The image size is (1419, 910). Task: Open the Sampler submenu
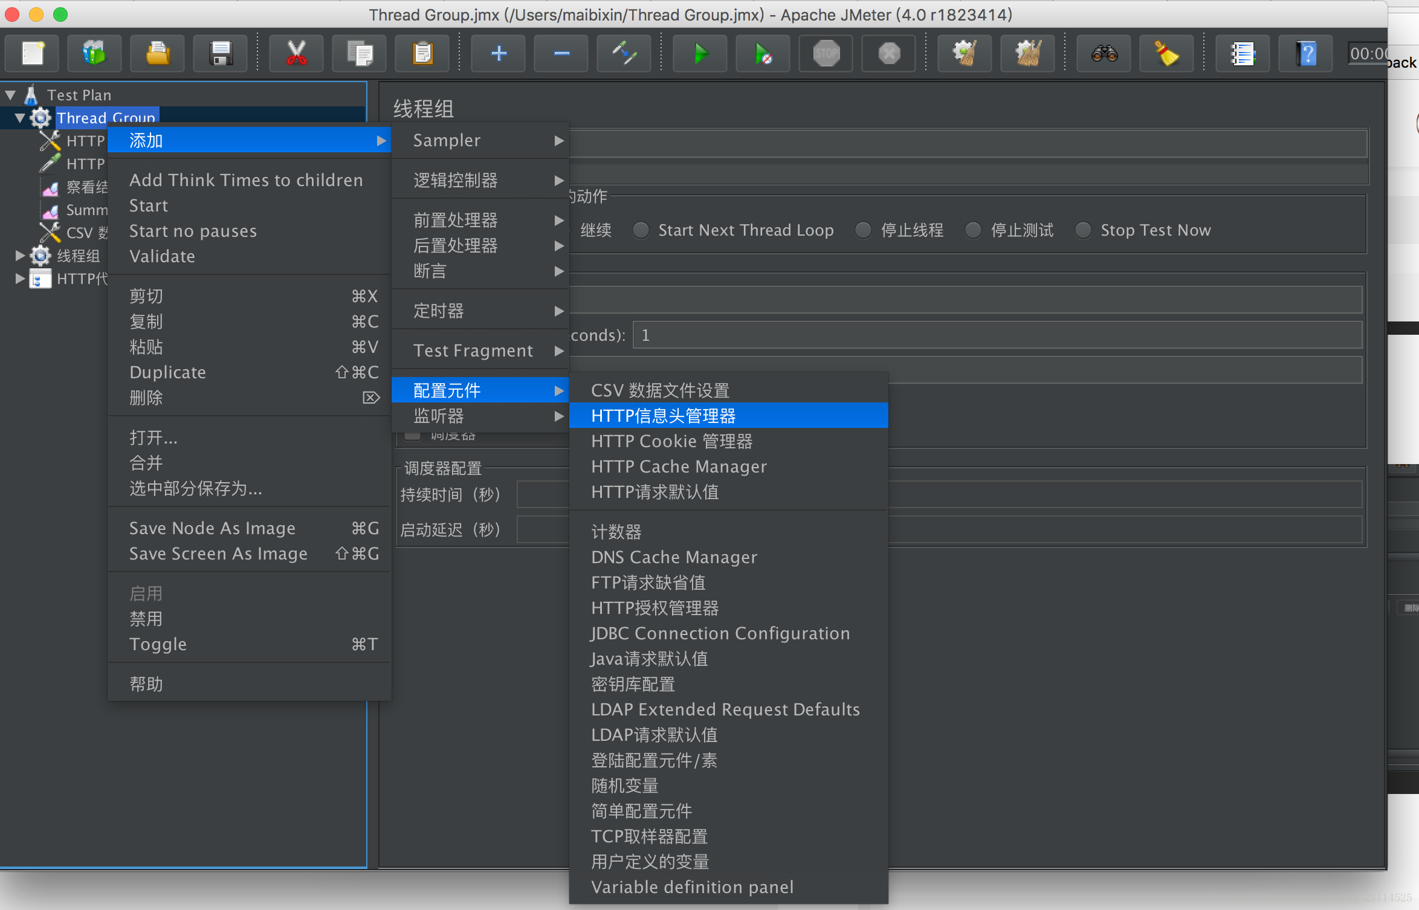click(480, 140)
